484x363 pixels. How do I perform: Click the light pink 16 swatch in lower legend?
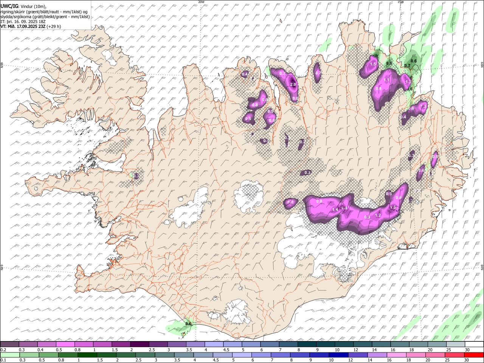tap(396, 355)
